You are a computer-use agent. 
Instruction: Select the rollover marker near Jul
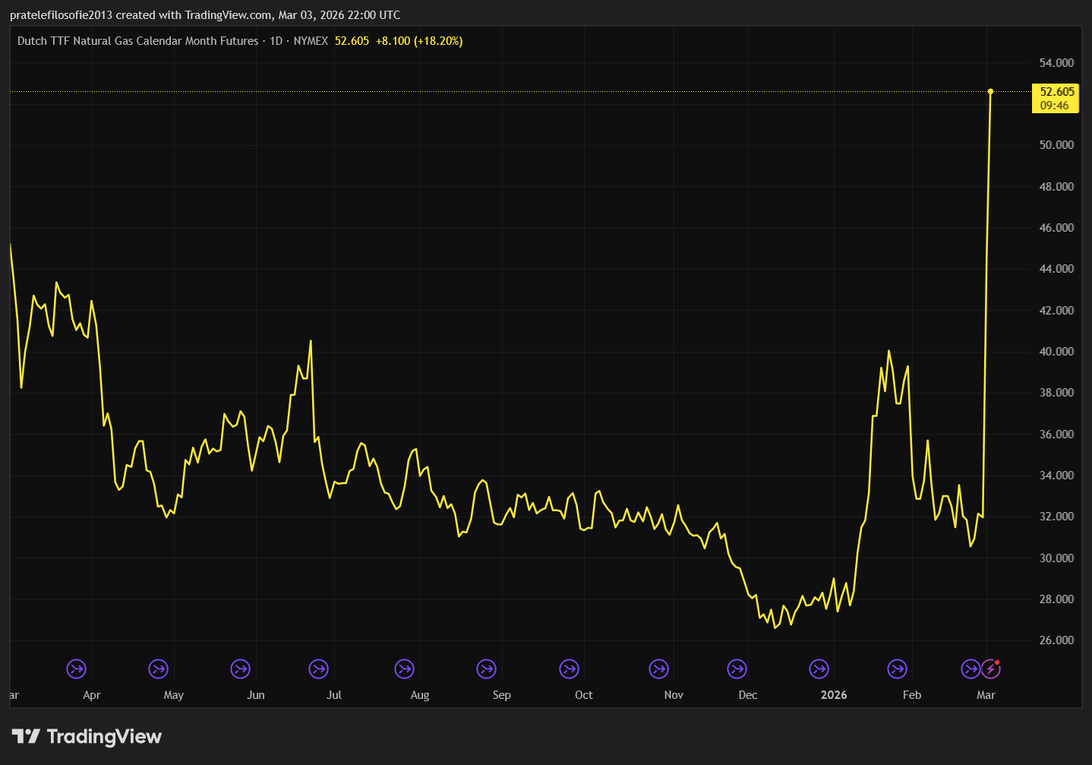(318, 669)
